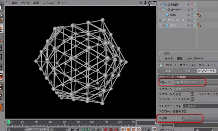Jump to the last frame
The height and width of the screenshot is (131, 218).
coord(99,130)
